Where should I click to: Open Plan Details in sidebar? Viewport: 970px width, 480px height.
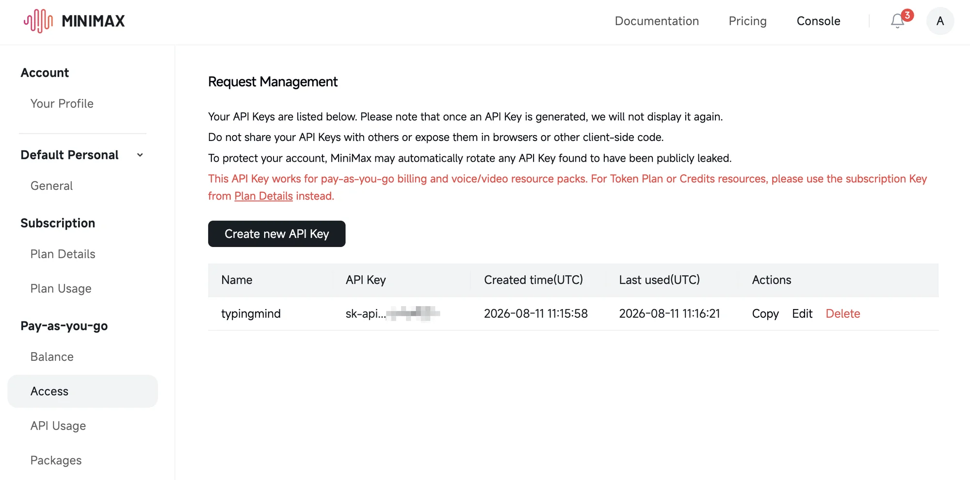point(63,254)
